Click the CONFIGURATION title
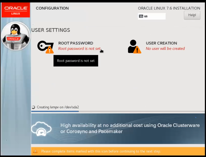 tap(52, 8)
